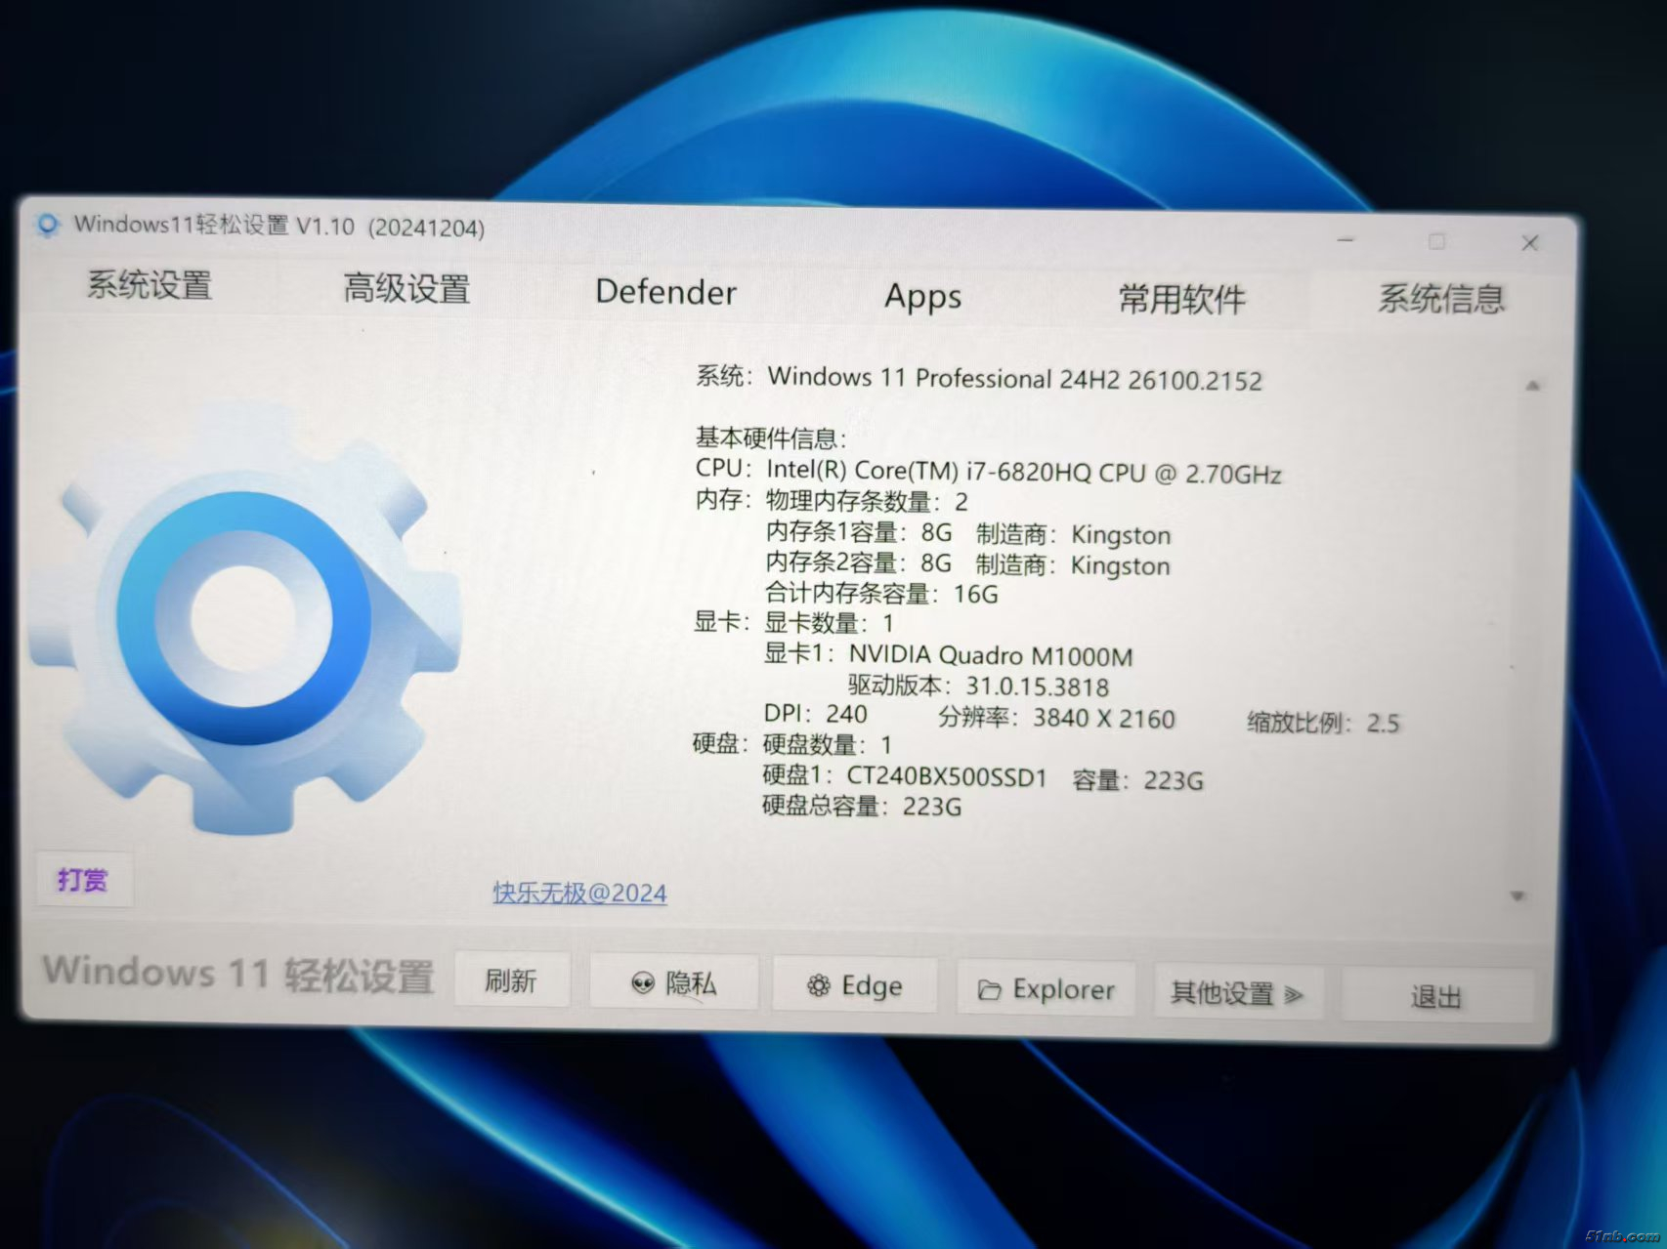Expand the 其他设置 menu button

(1237, 994)
